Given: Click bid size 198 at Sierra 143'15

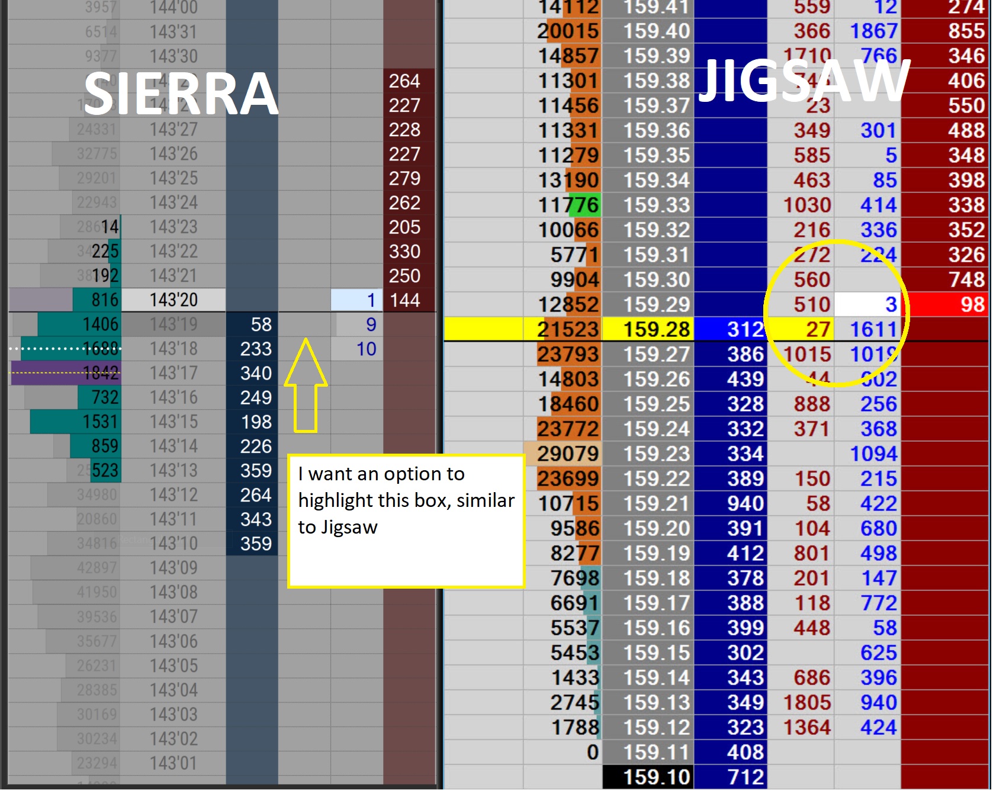Looking at the screenshot, I should click(x=252, y=422).
